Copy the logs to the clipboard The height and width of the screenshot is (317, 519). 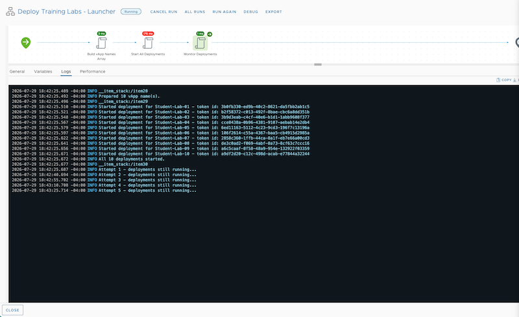504,80
